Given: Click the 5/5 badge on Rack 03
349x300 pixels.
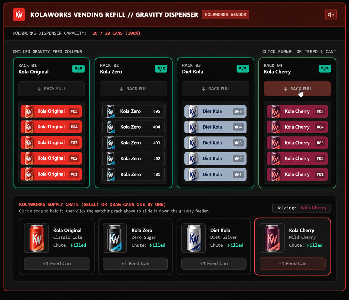Looking at the screenshot, I should click(243, 69).
